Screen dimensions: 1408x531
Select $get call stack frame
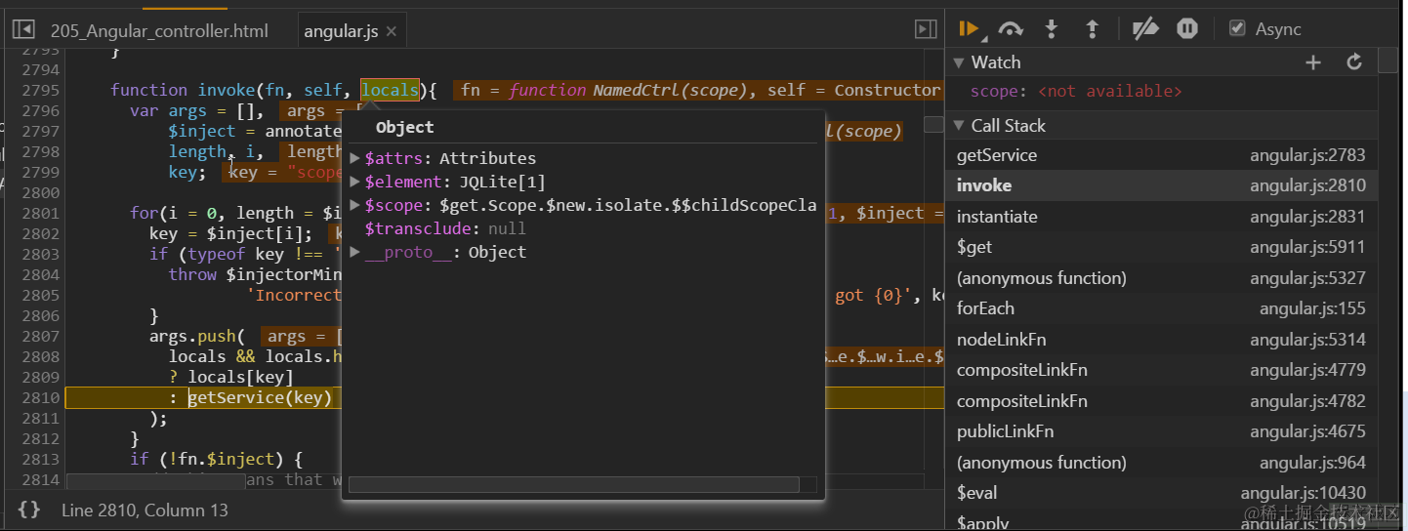1161,247
